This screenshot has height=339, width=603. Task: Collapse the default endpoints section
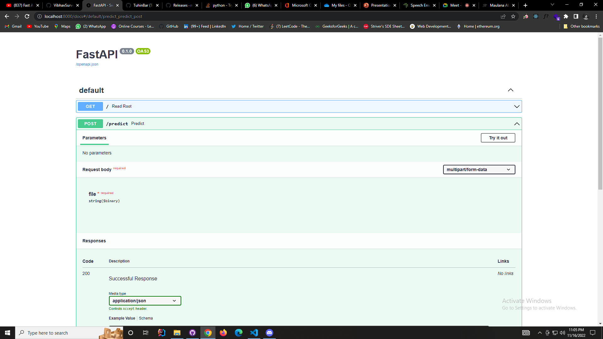510,90
